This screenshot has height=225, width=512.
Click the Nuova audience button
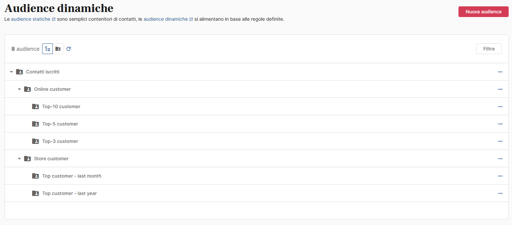point(483,12)
